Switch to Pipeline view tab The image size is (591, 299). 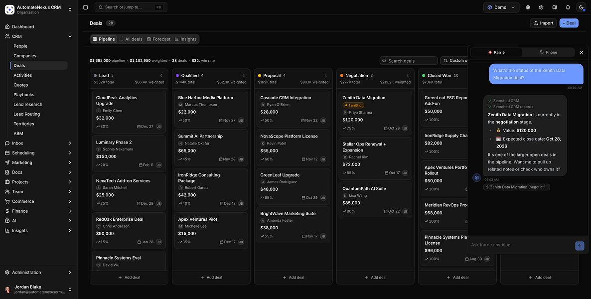(x=104, y=39)
